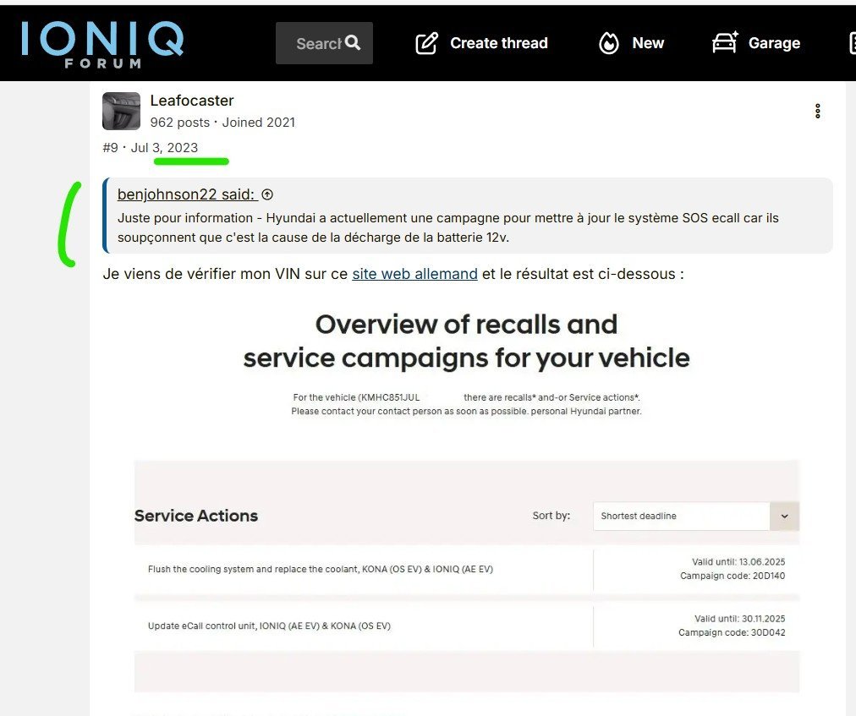856x716 pixels.
Task: Click the 'Service Actions' heading
Action: click(x=196, y=516)
